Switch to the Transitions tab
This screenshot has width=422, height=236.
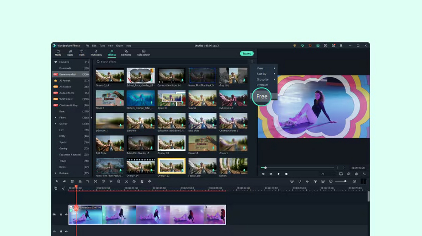coord(96,53)
